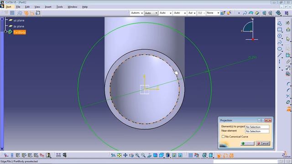Open the Window menu

click(x=72, y=7)
